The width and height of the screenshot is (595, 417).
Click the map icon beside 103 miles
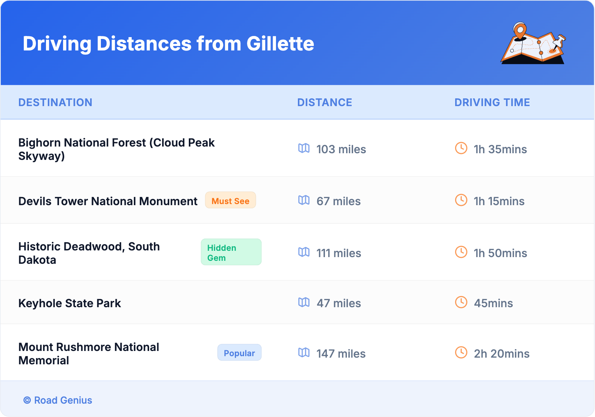click(304, 148)
